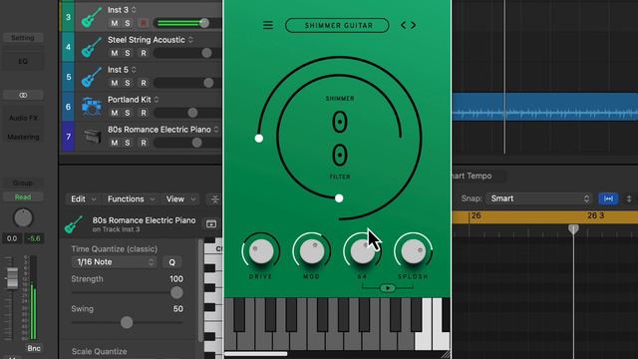Solo the 80s Romance Electric Piano track
Image resolution: width=638 pixels, height=359 pixels.
point(128,143)
